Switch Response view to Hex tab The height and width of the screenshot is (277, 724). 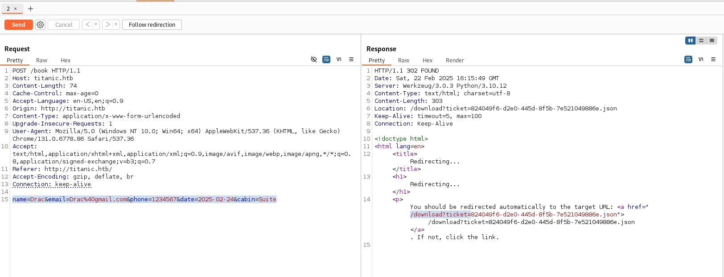coord(428,60)
